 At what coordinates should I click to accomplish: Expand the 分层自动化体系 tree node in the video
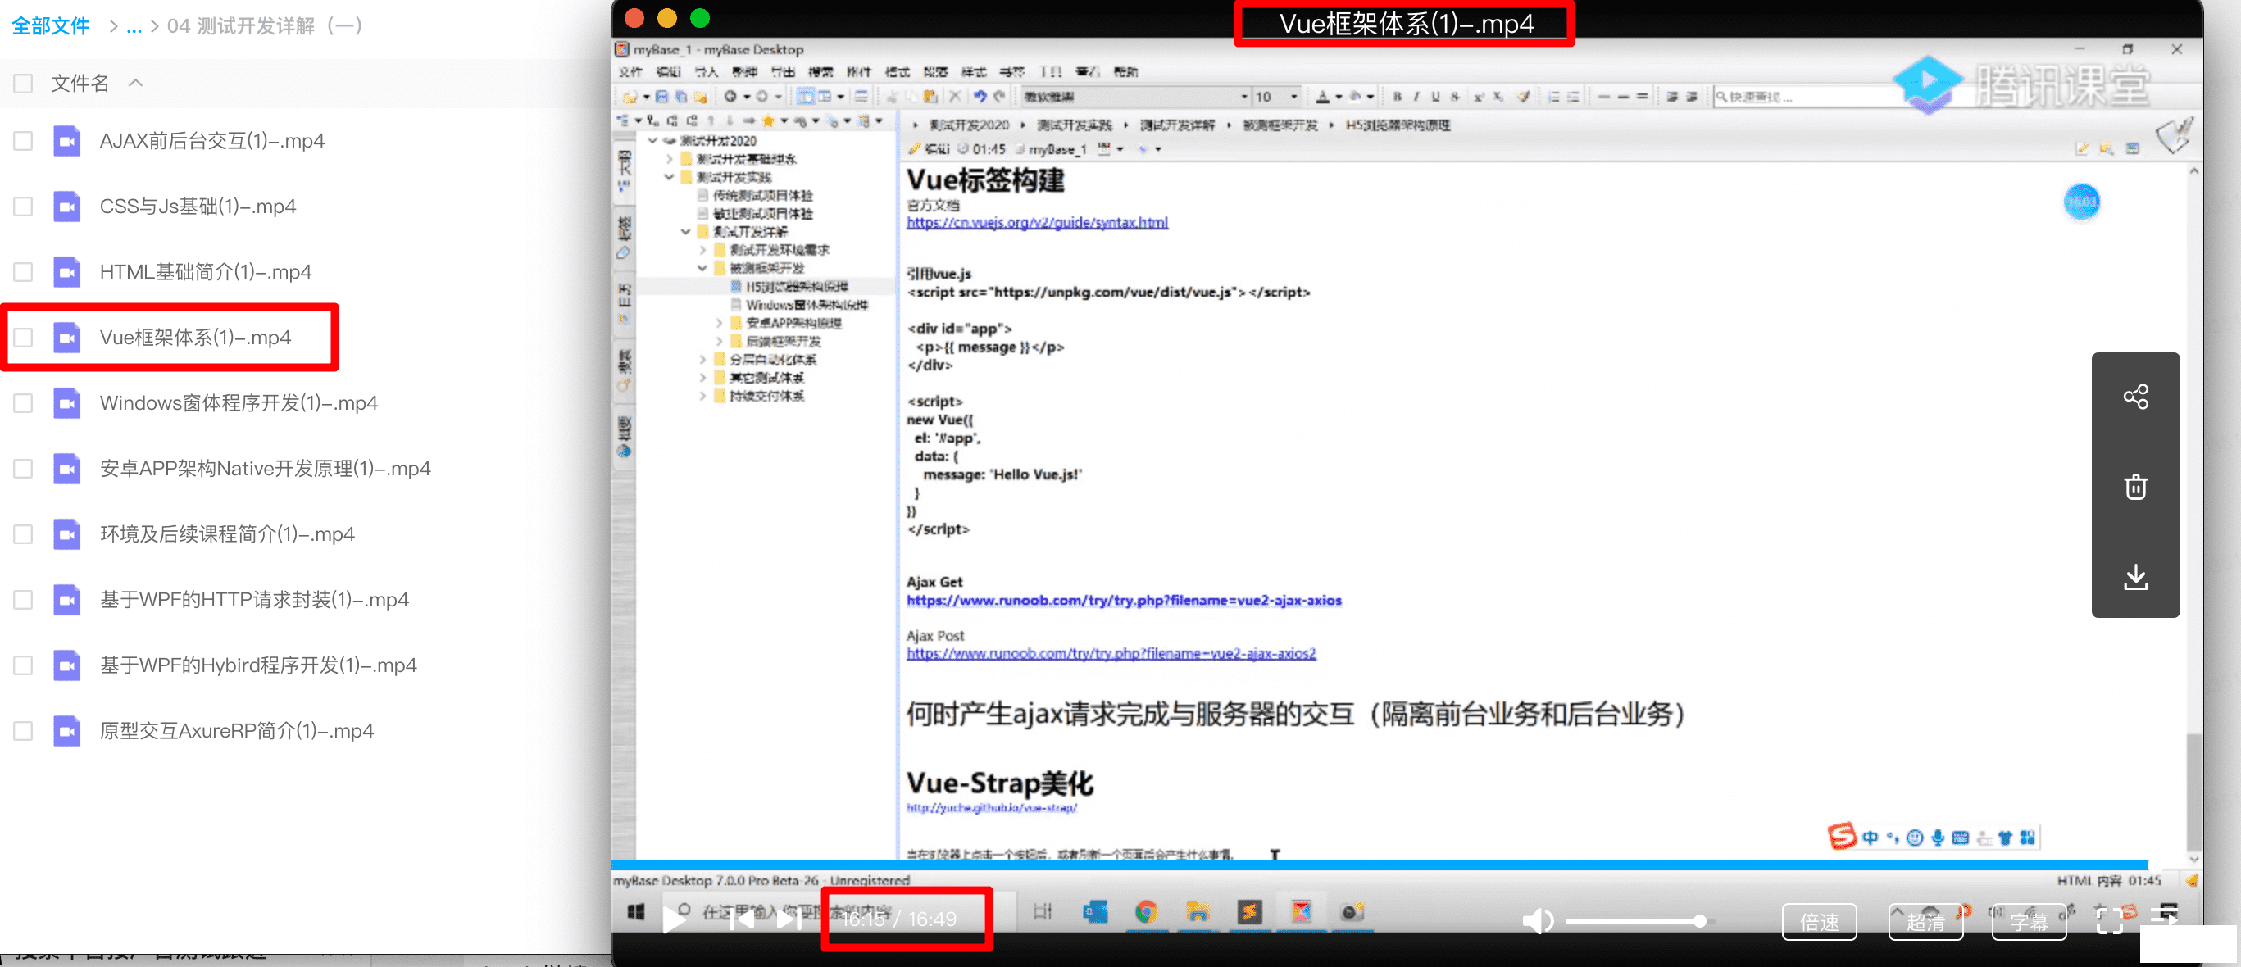(x=703, y=359)
